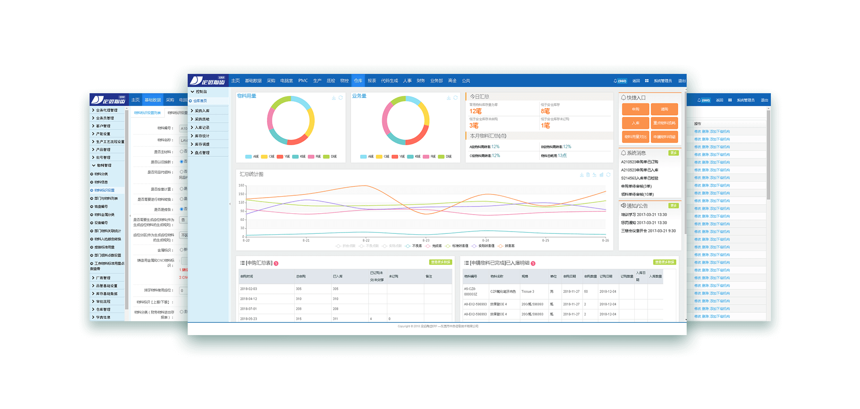Select the 是否是焊条 radio button

point(181,209)
